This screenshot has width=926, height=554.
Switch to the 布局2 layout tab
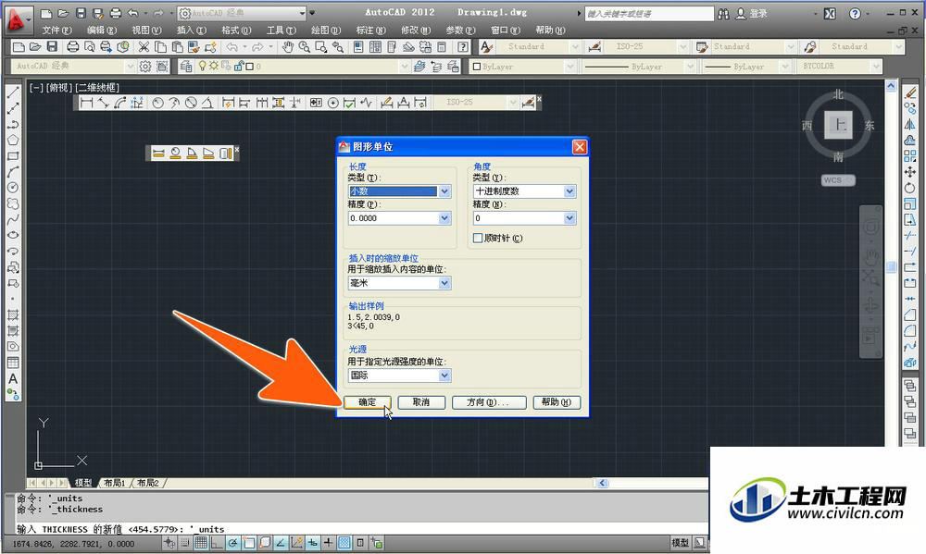tap(147, 483)
